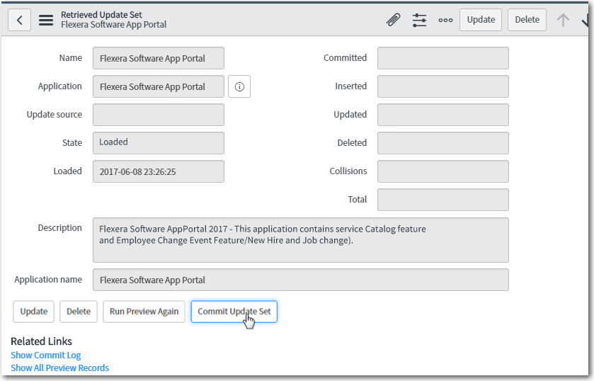Open the hamburger context menu icon
The width and height of the screenshot is (594, 381).
tap(46, 20)
